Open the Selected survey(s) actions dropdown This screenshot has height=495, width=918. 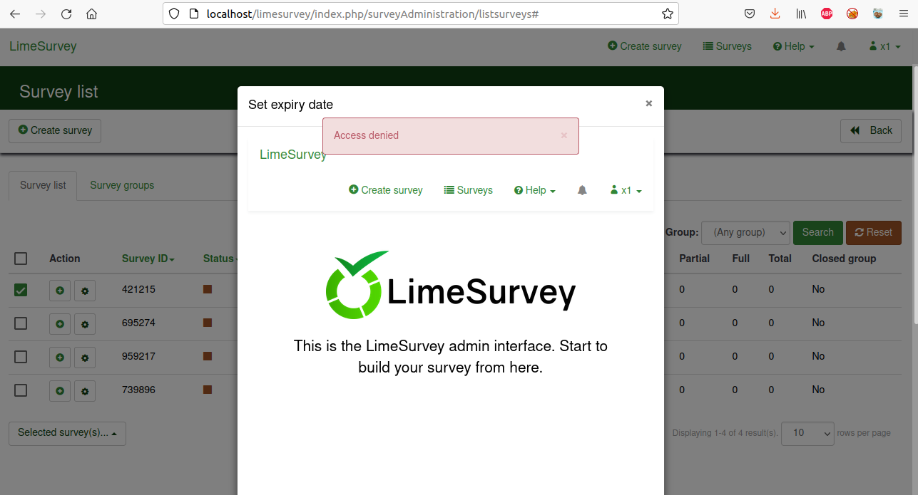pos(67,433)
